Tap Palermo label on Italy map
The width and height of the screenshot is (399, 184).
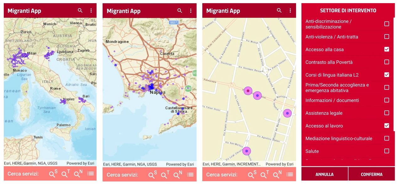click(64, 125)
